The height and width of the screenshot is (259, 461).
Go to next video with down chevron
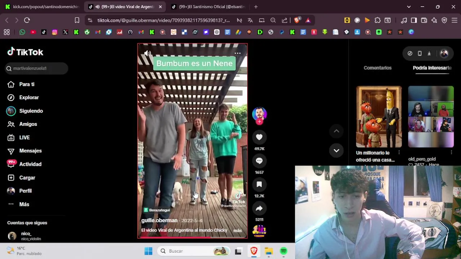point(336,151)
